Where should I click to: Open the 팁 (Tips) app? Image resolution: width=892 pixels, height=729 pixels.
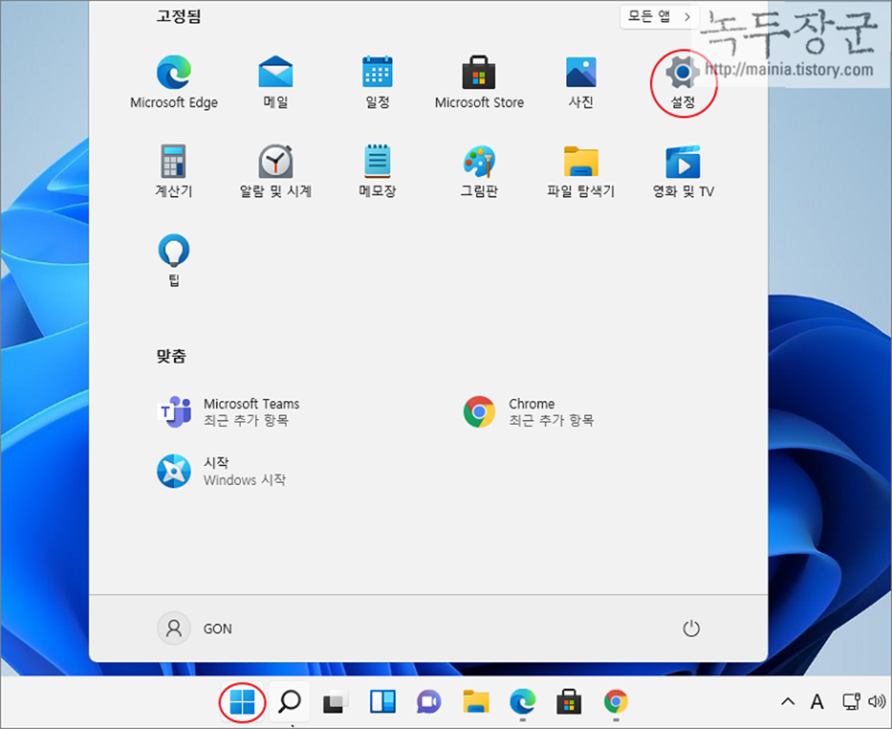point(173,260)
